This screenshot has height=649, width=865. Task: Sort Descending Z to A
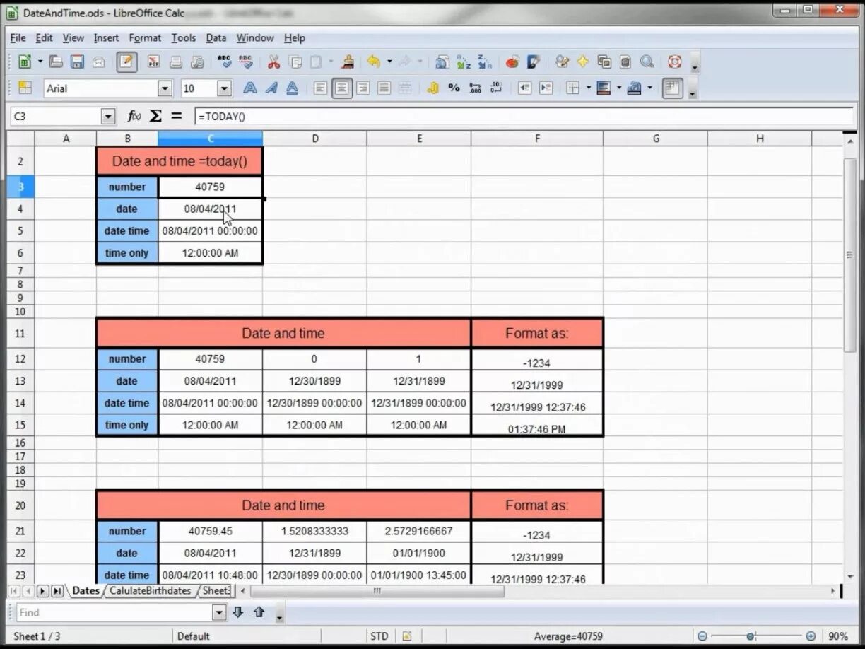point(484,62)
